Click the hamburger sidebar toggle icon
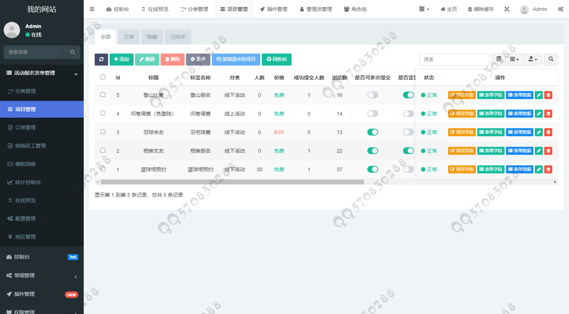 (92, 9)
